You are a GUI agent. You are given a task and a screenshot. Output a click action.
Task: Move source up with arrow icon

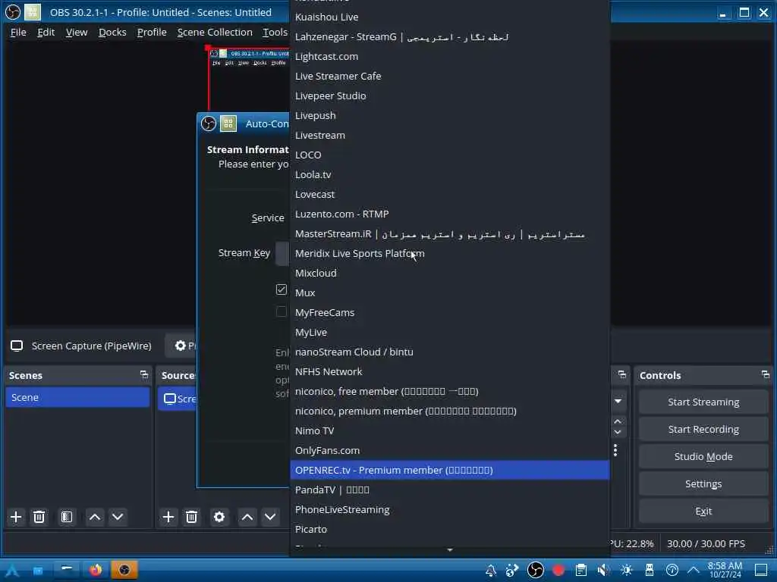point(247,517)
